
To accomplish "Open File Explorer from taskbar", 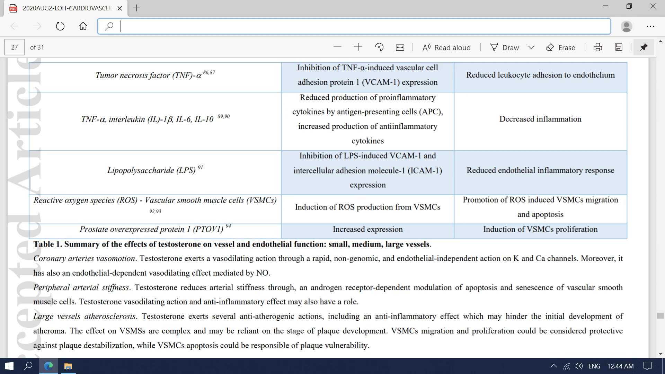I will tap(68, 366).
